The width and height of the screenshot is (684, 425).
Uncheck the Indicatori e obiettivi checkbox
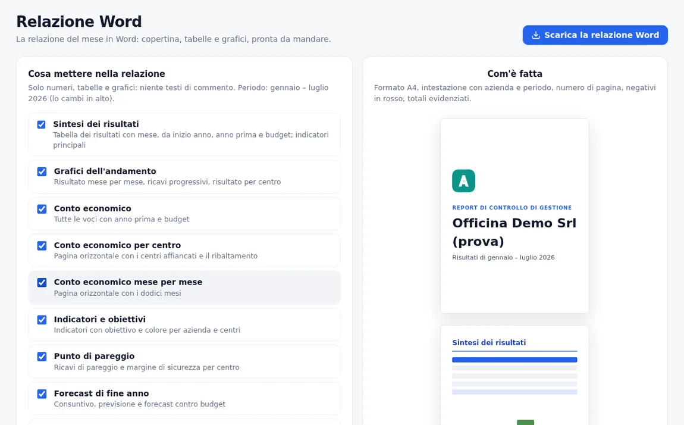pos(42,320)
